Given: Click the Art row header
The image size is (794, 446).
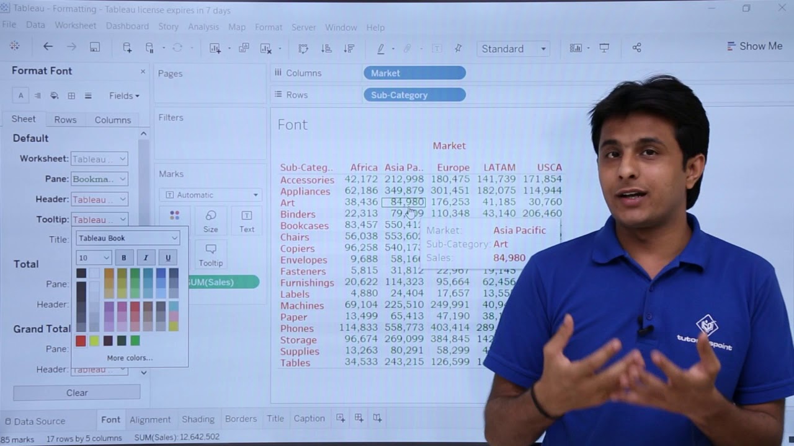Looking at the screenshot, I should [x=287, y=203].
